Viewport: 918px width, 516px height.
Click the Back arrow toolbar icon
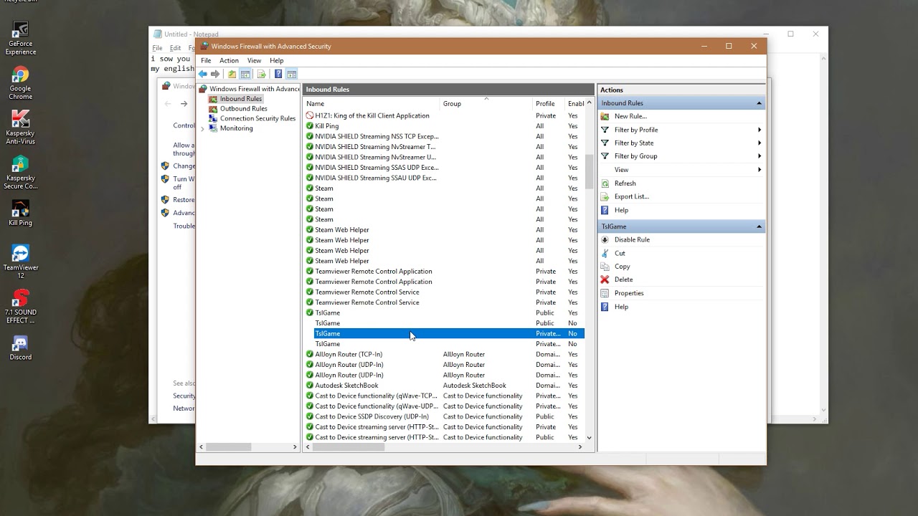[x=203, y=74]
